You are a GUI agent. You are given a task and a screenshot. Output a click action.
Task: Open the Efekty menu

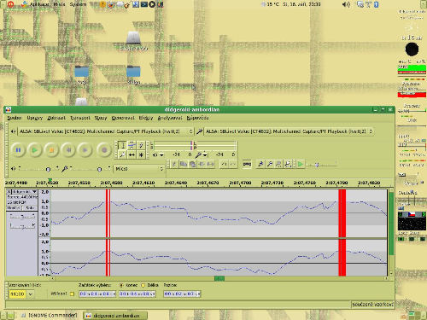[146, 118]
